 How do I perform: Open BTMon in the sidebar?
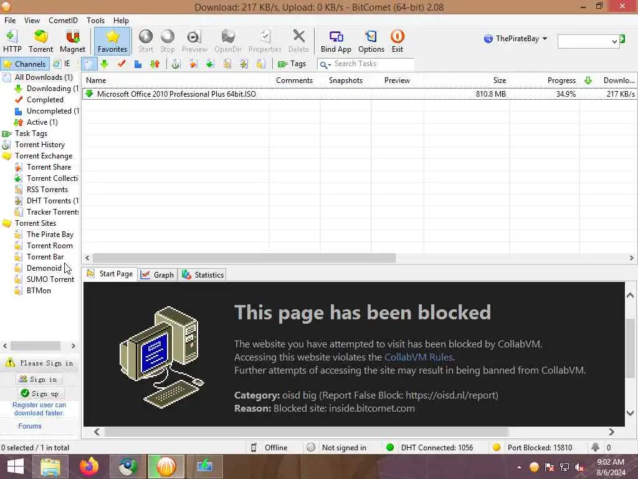pyautogui.click(x=39, y=291)
